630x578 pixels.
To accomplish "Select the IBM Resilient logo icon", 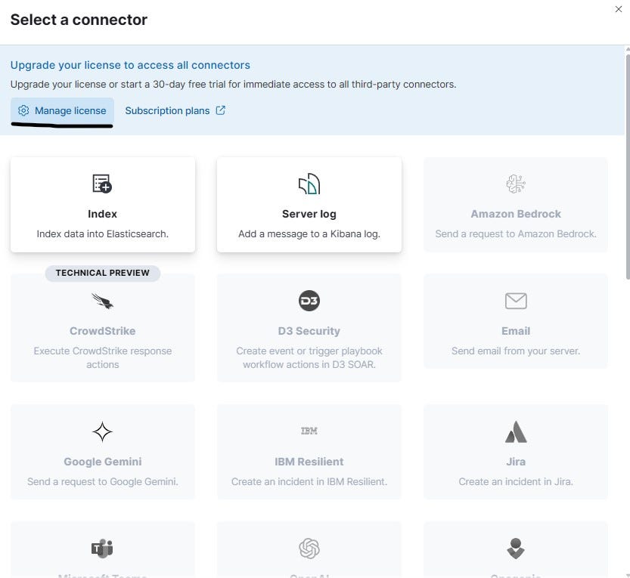I will point(309,431).
